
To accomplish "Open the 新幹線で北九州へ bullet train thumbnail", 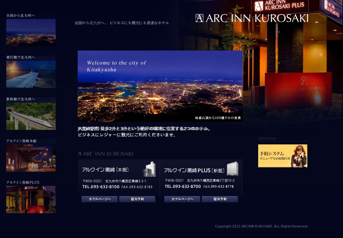I will 31,116.
